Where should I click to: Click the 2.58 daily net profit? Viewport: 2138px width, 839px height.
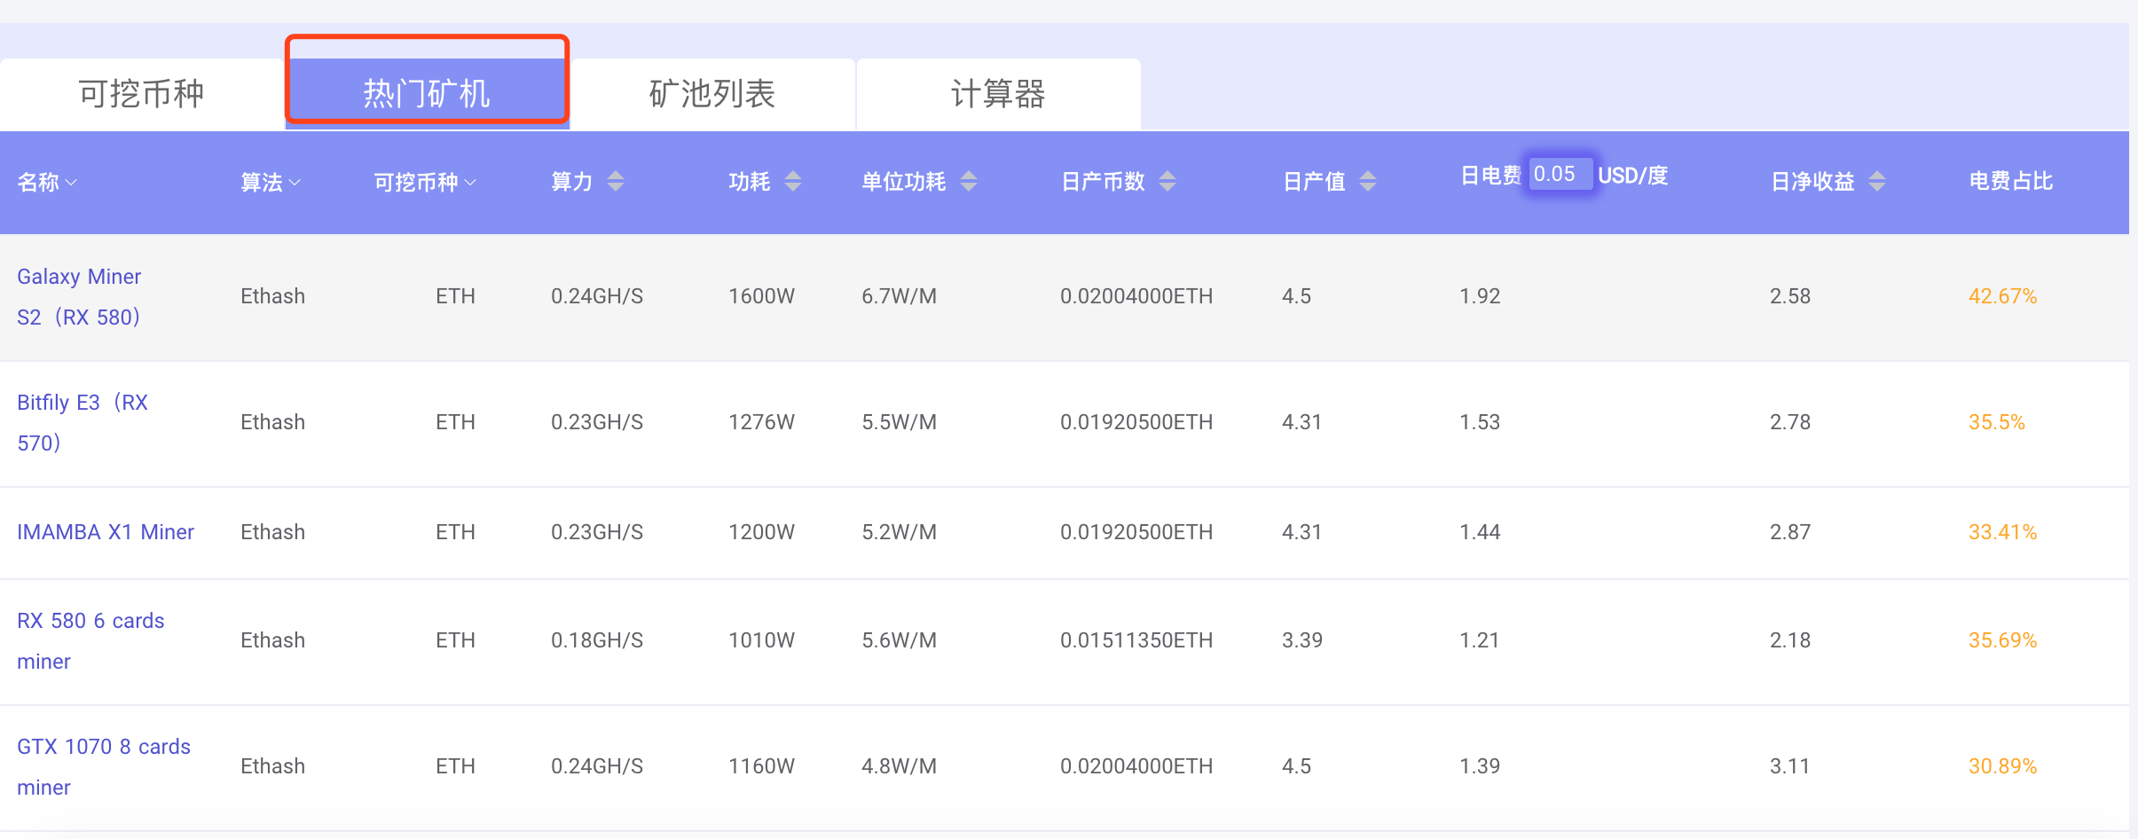pos(1790,296)
